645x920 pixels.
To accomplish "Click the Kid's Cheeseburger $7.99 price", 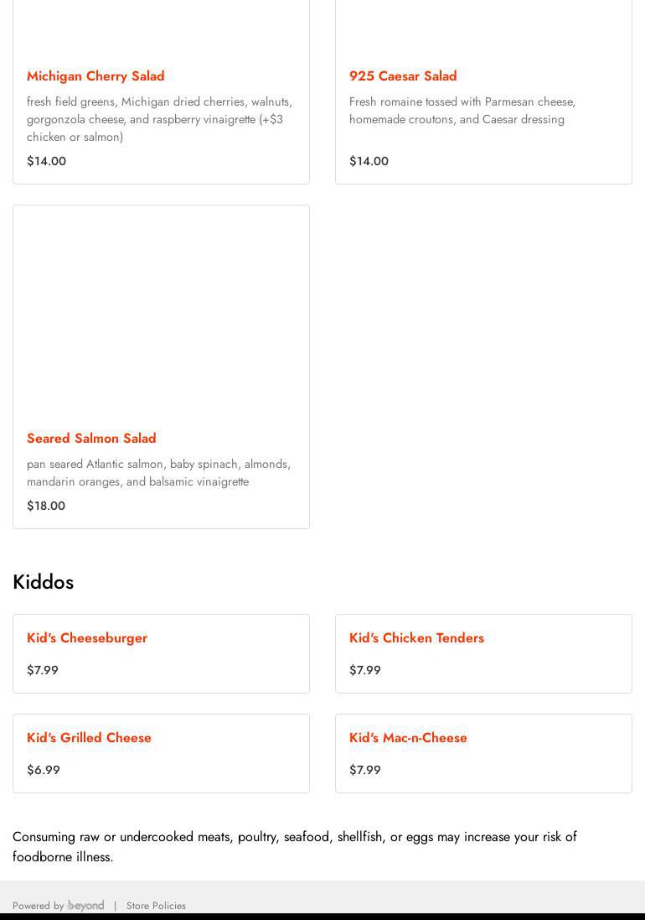I will pyautogui.click(x=43, y=670).
